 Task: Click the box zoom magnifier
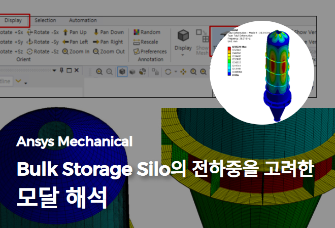point(203,71)
